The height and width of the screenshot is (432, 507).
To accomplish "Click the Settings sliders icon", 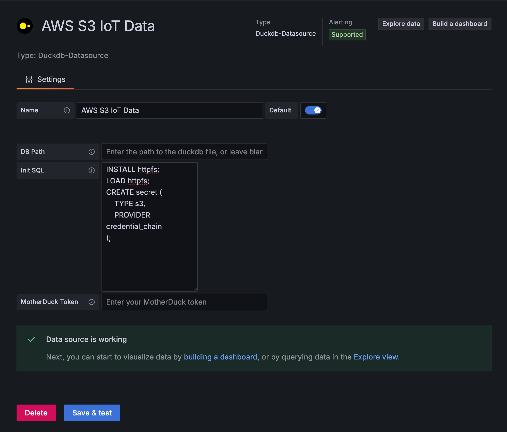I will (29, 80).
